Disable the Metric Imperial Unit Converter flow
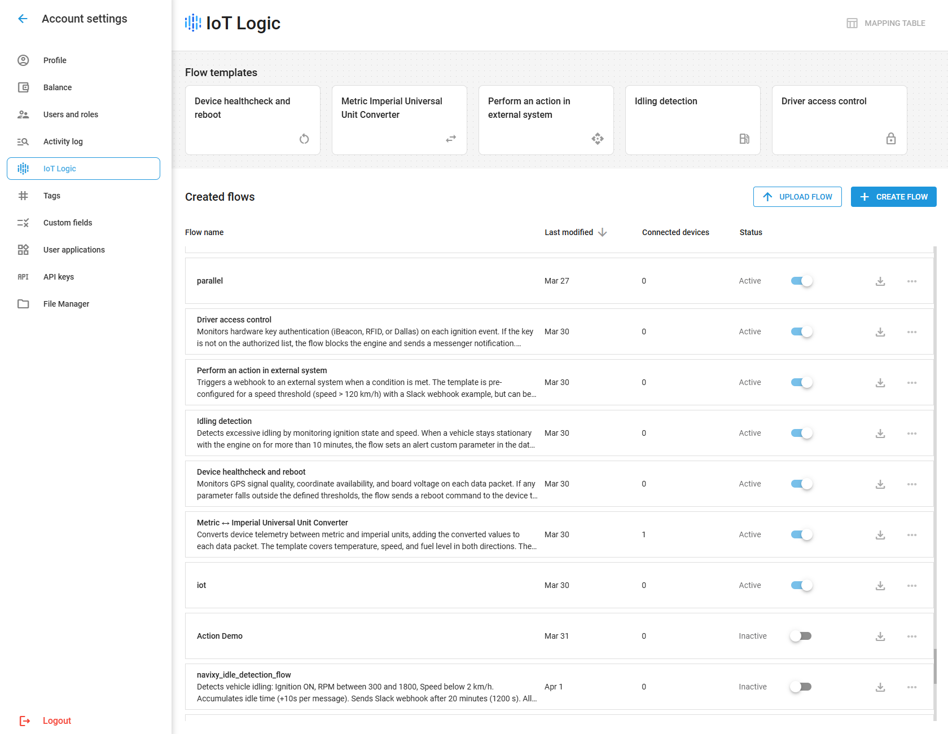The width and height of the screenshot is (948, 734). pyautogui.click(x=801, y=534)
